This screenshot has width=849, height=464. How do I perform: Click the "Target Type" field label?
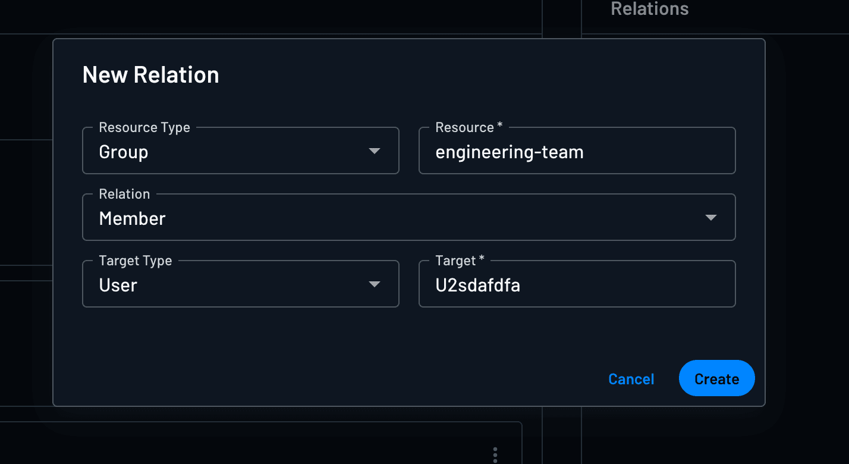click(136, 261)
